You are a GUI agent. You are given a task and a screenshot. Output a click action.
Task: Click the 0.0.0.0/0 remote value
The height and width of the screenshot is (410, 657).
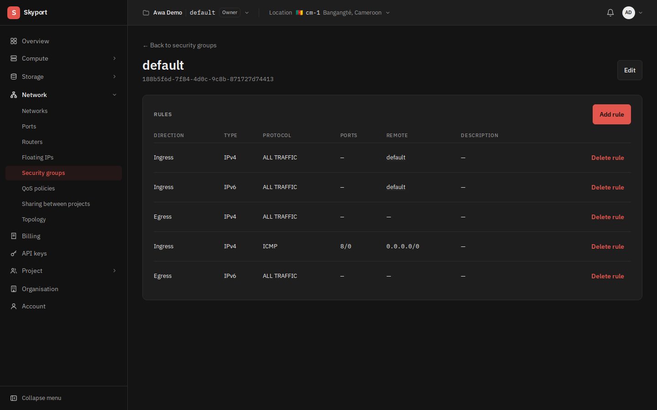click(403, 246)
